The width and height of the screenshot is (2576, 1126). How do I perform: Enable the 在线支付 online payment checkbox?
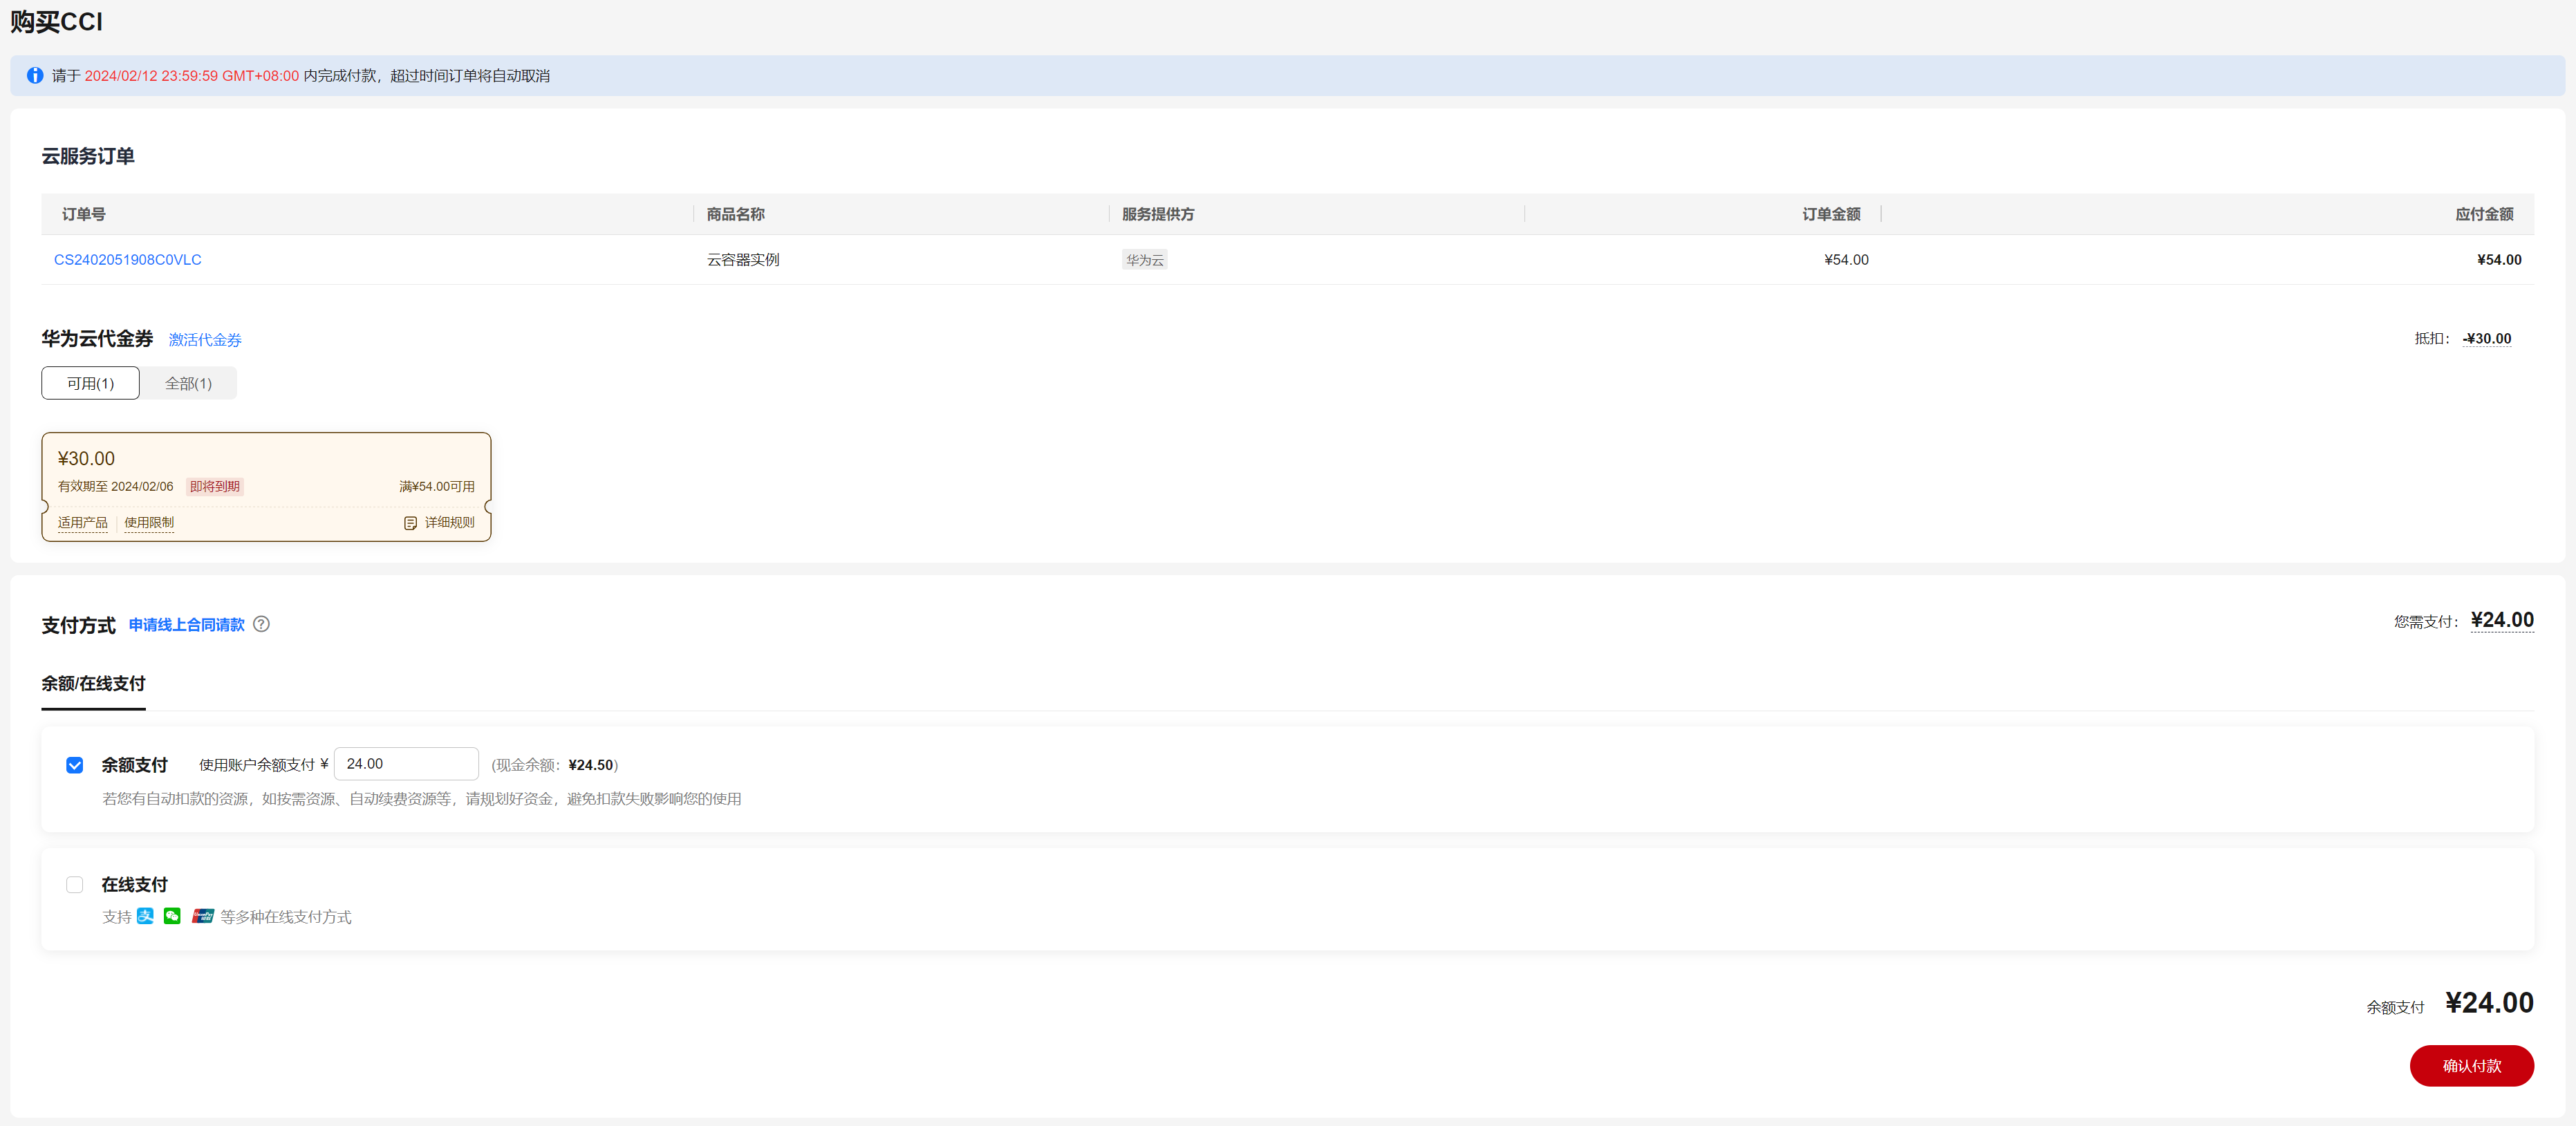point(75,884)
